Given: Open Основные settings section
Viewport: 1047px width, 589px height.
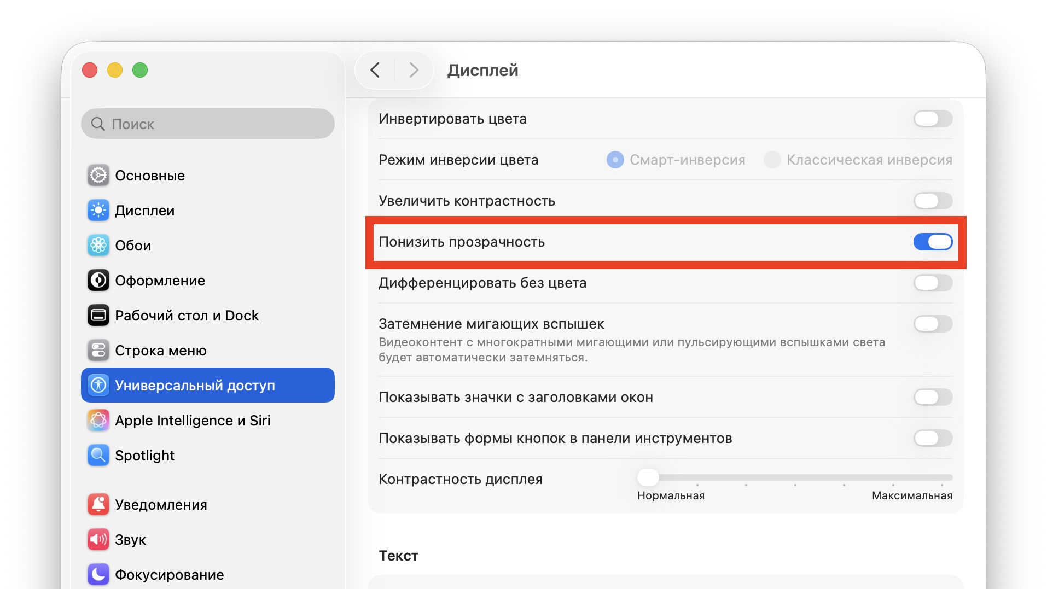Looking at the screenshot, I should [x=208, y=176].
